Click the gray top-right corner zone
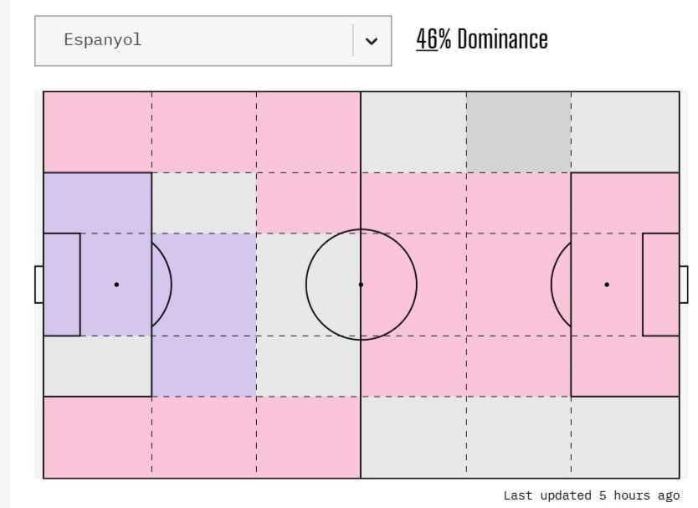 coord(625,132)
